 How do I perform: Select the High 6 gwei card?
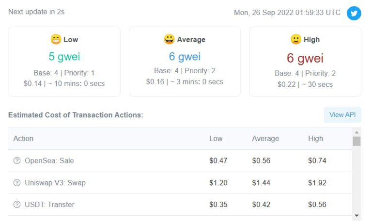[305, 62]
